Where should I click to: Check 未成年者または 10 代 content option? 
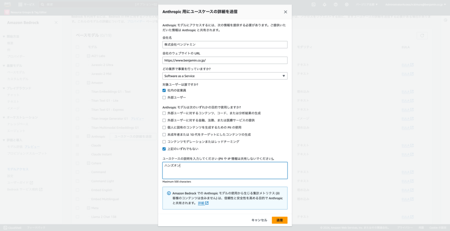point(164,134)
